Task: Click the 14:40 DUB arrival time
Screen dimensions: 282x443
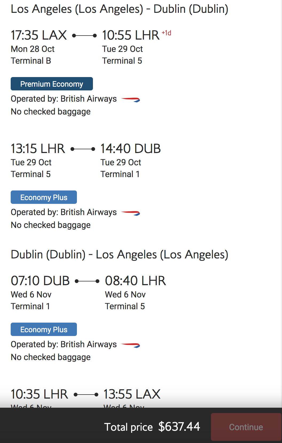Action: [131, 149]
